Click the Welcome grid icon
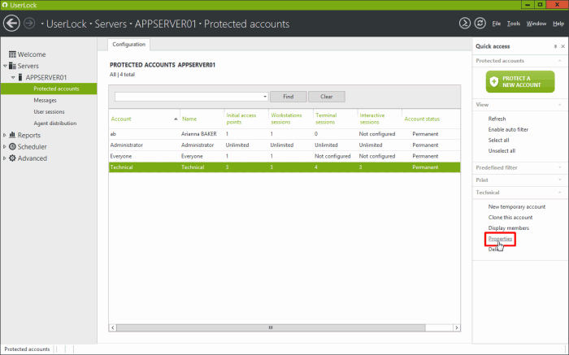 click(x=12, y=54)
